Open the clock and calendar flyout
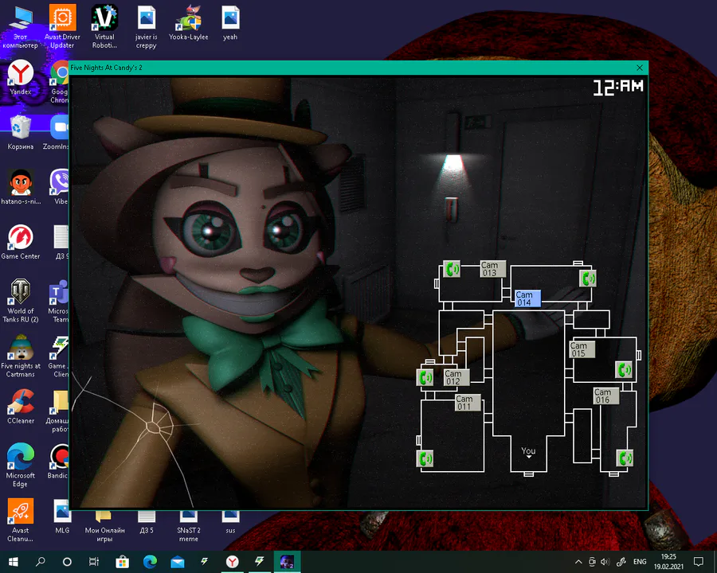Image resolution: width=717 pixels, height=573 pixels. 668,562
